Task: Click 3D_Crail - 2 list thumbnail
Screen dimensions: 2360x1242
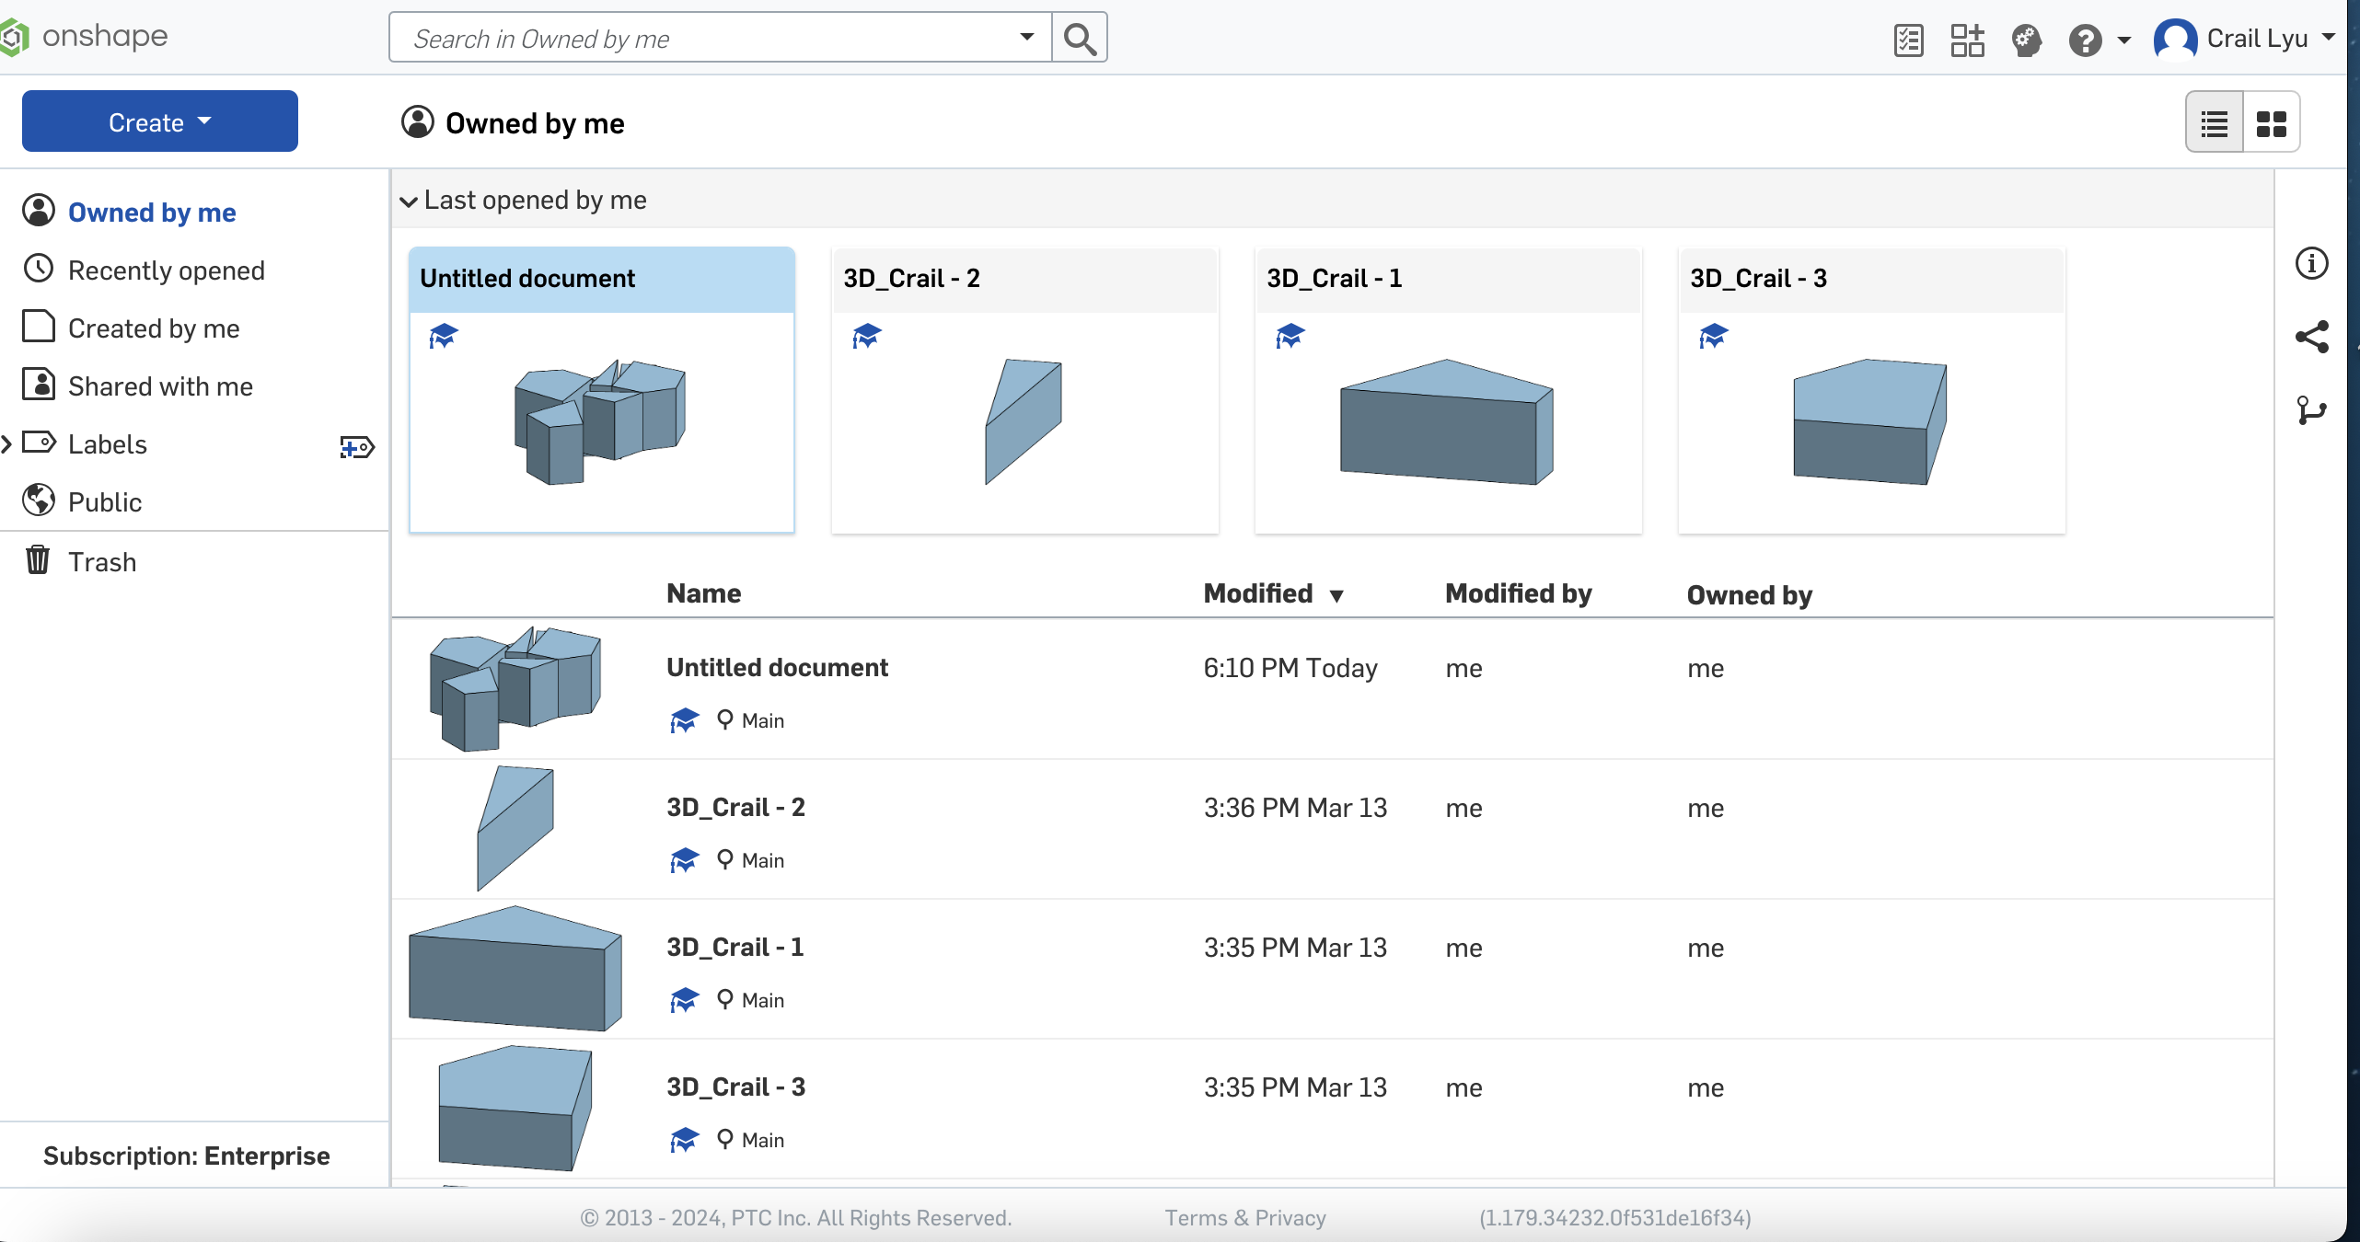Action: pos(515,828)
